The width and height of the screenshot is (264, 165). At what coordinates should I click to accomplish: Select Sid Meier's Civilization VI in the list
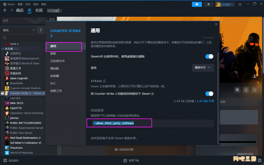coord(25,143)
